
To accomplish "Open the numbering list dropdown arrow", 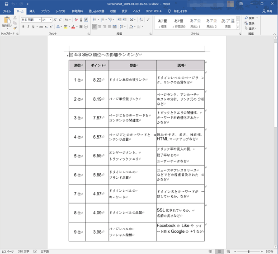I will click(x=106, y=20).
